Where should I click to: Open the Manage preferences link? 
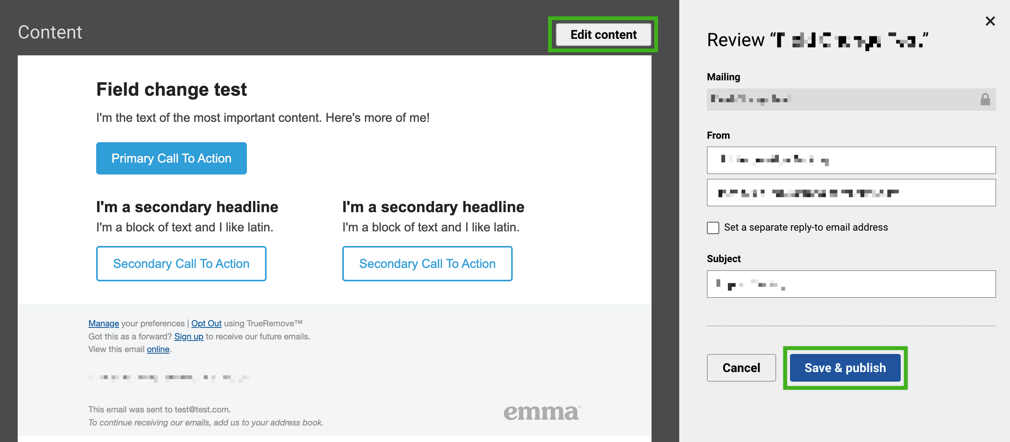coord(103,323)
